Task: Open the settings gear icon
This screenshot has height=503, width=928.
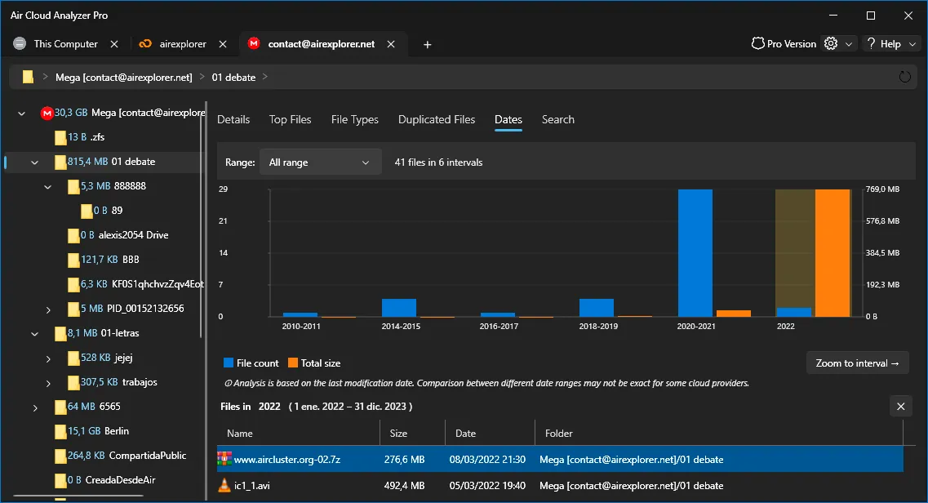Action: coord(831,44)
